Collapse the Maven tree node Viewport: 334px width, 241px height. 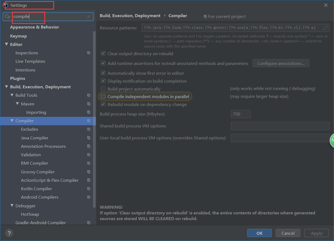click(17, 104)
